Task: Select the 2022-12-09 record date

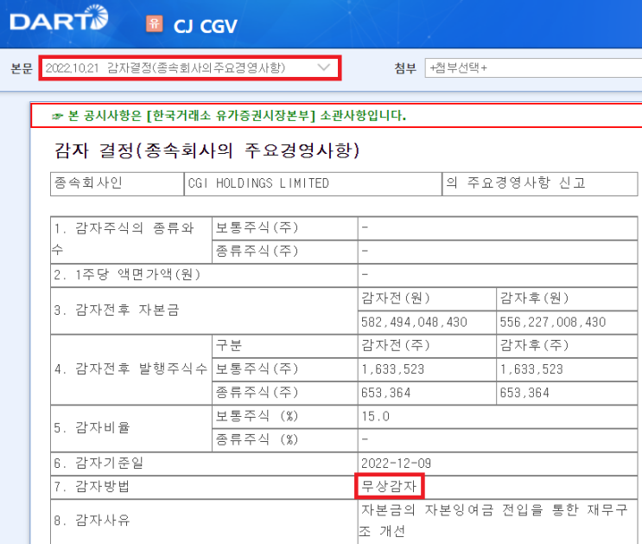Action: click(x=396, y=464)
